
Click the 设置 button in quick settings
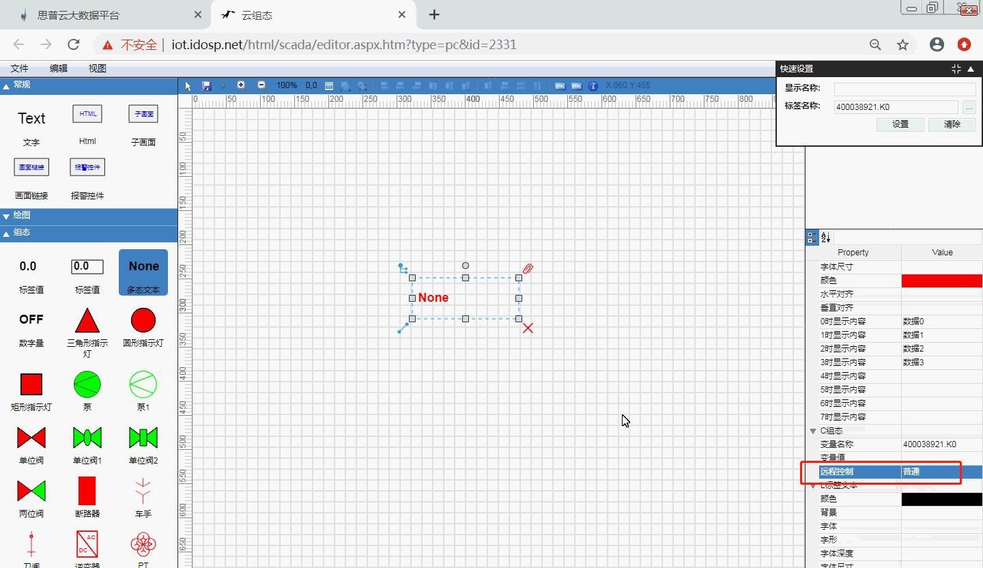(x=900, y=124)
